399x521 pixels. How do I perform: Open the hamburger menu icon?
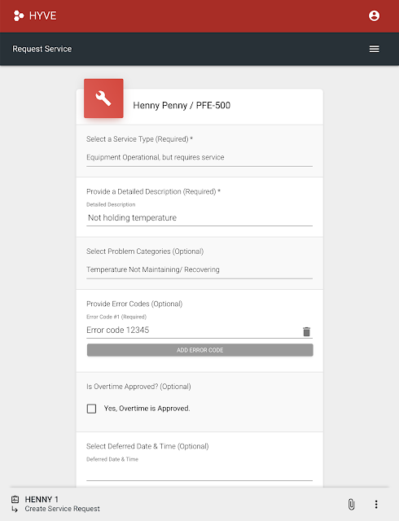[374, 49]
